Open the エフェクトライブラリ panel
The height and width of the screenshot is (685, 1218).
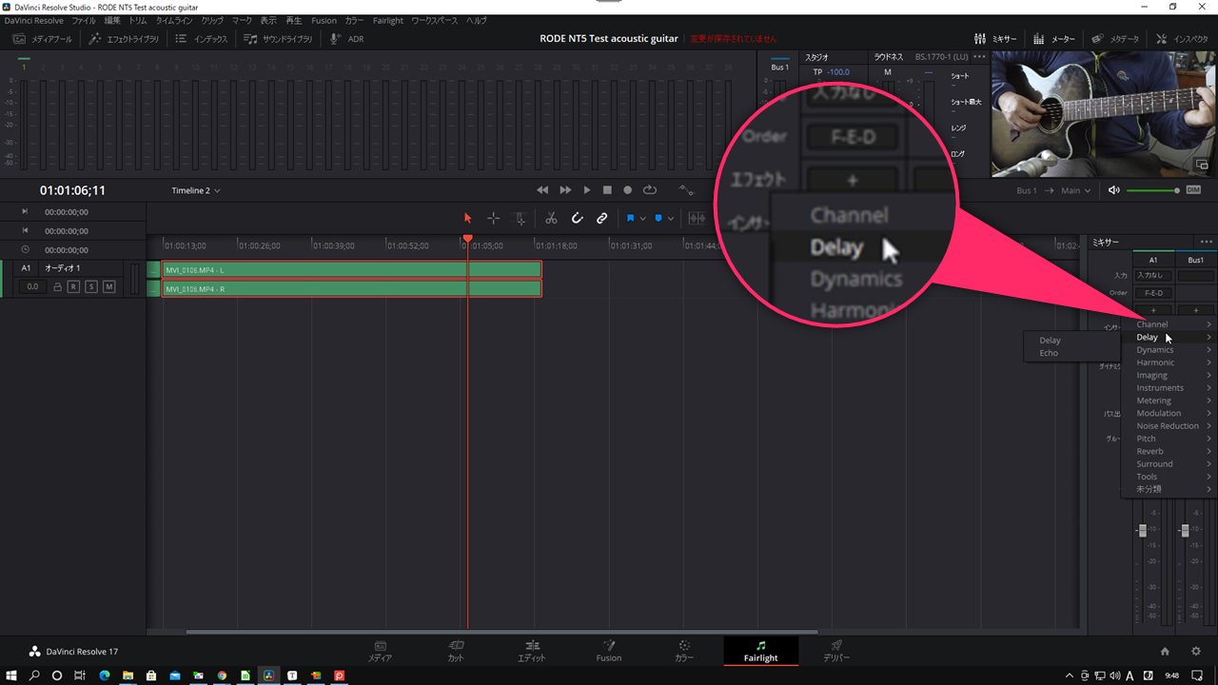tap(124, 39)
